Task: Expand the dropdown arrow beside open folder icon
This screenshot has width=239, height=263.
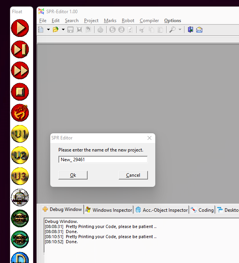Action: tap(62, 30)
